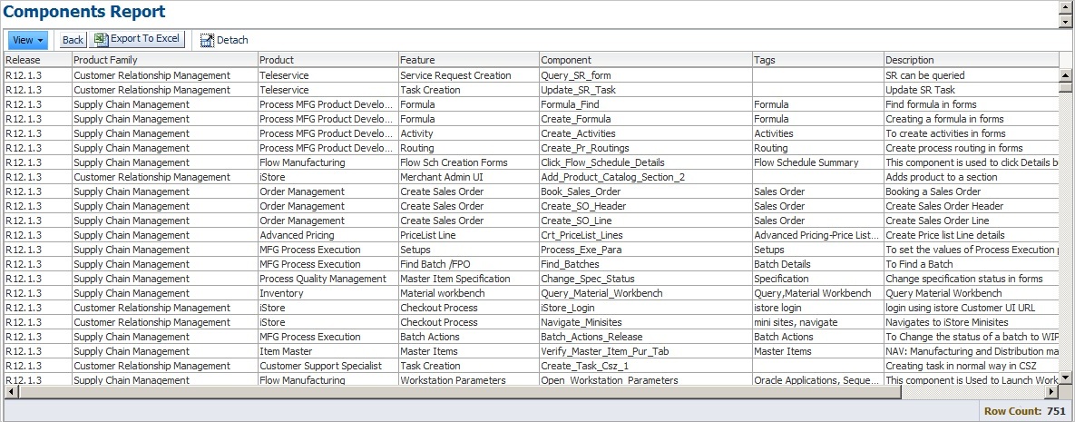
Task: Select the Verify_Master_Item_Pur_Tab cell
Action: pyautogui.click(x=646, y=351)
